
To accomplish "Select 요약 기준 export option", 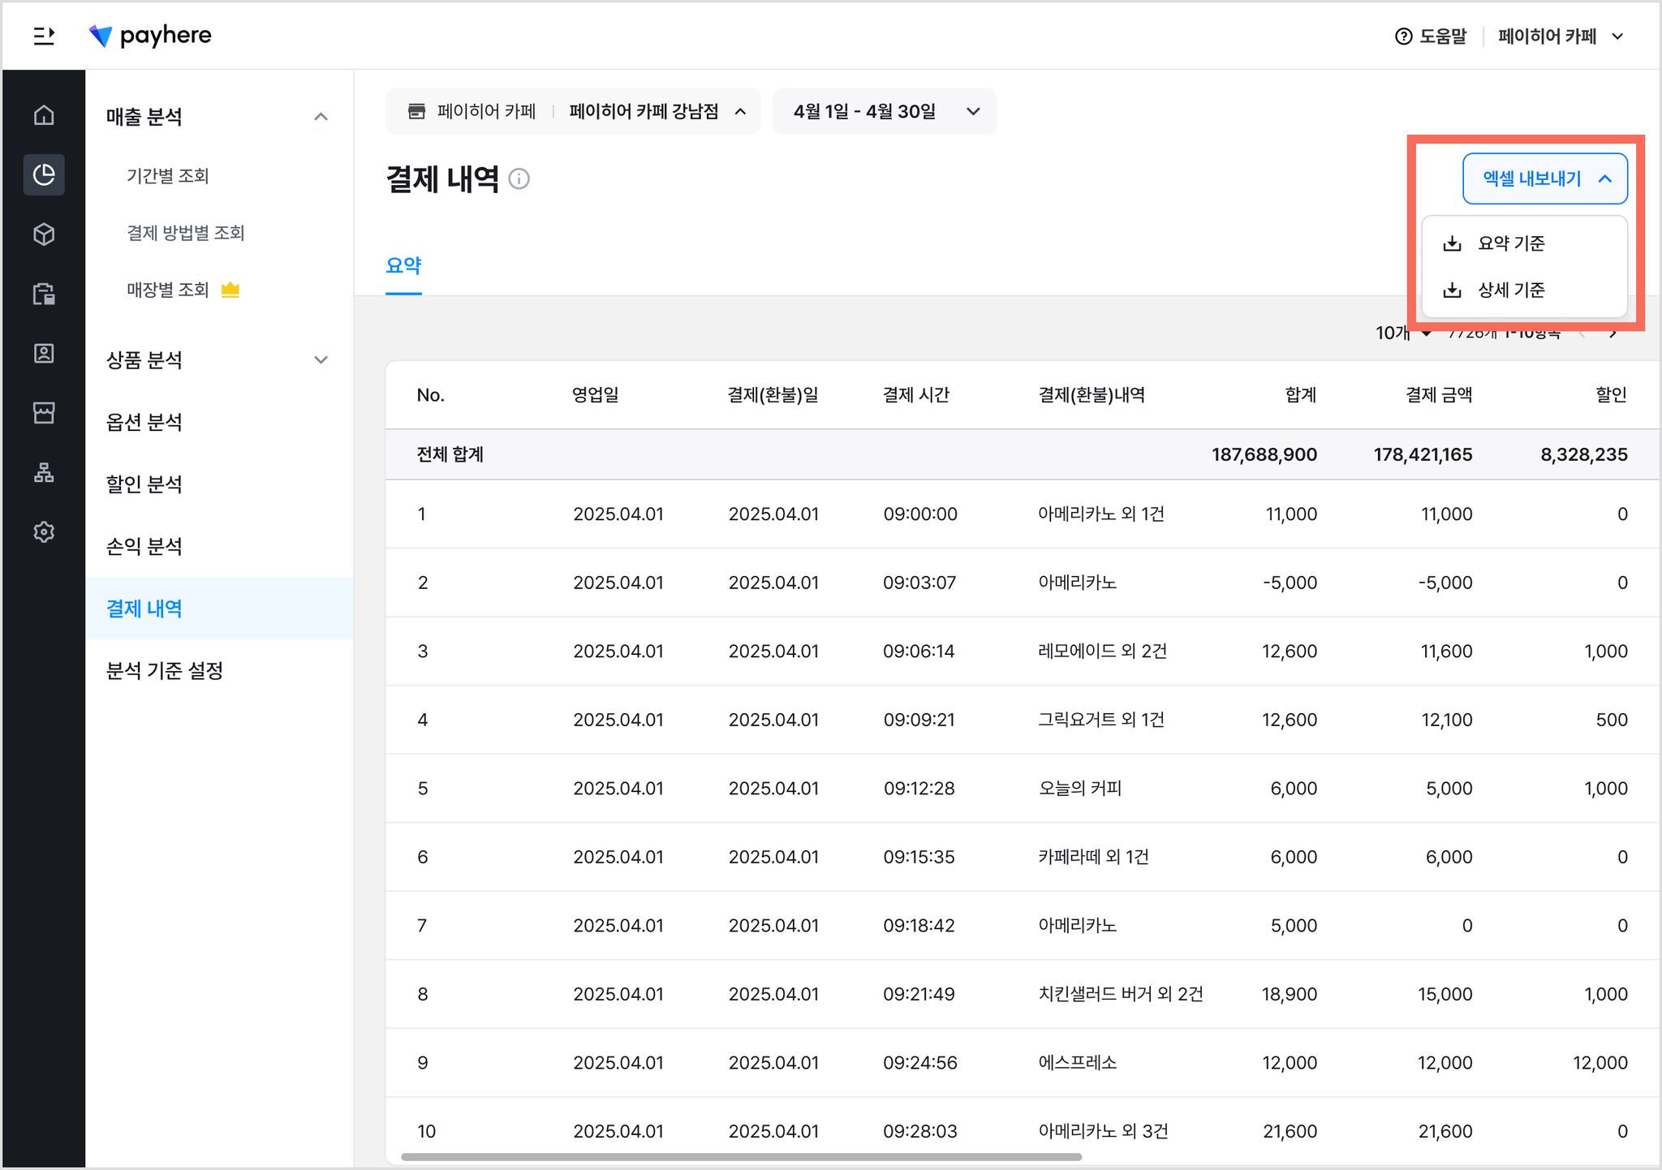I will coord(1524,243).
